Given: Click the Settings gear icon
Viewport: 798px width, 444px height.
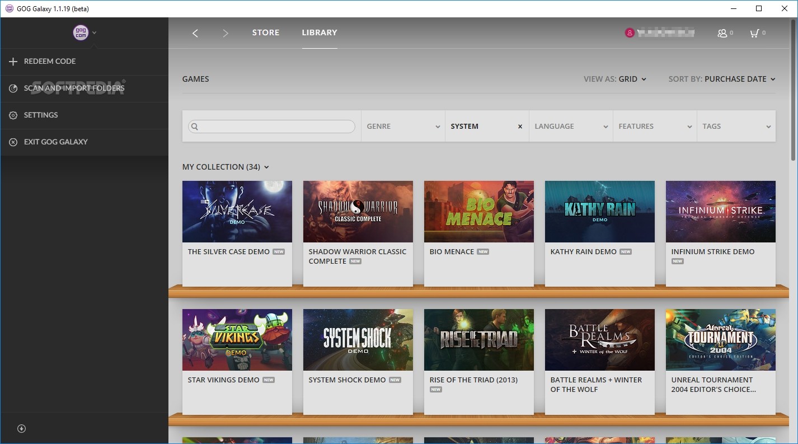Looking at the screenshot, I should click(13, 115).
